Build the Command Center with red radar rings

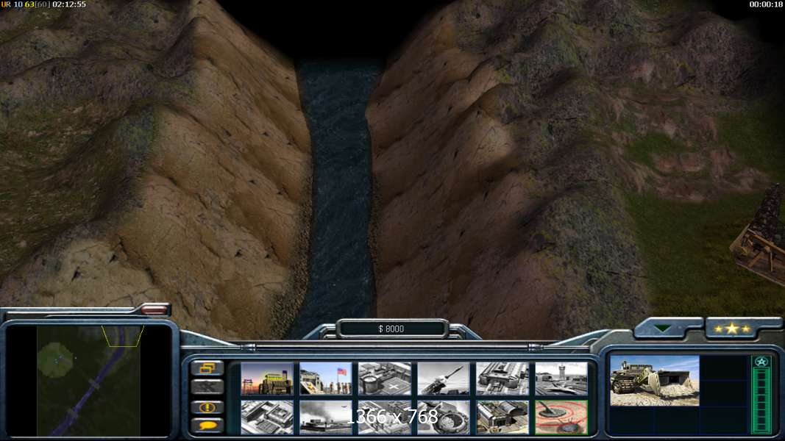[561, 417]
